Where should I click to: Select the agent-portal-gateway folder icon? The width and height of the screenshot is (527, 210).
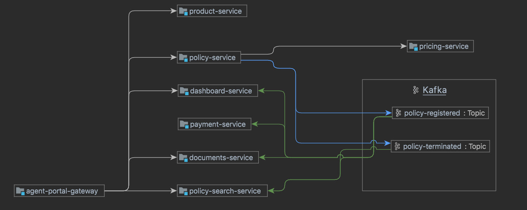pyautogui.click(x=20, y=191)
